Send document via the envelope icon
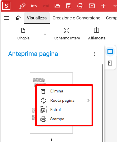The image size is (117, 142). (x=92, y=6)
